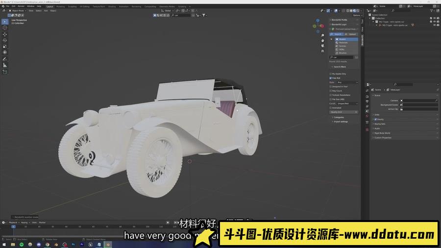
Task: Hide the Collection via its eye icon
Action: (x=434, y=18)
